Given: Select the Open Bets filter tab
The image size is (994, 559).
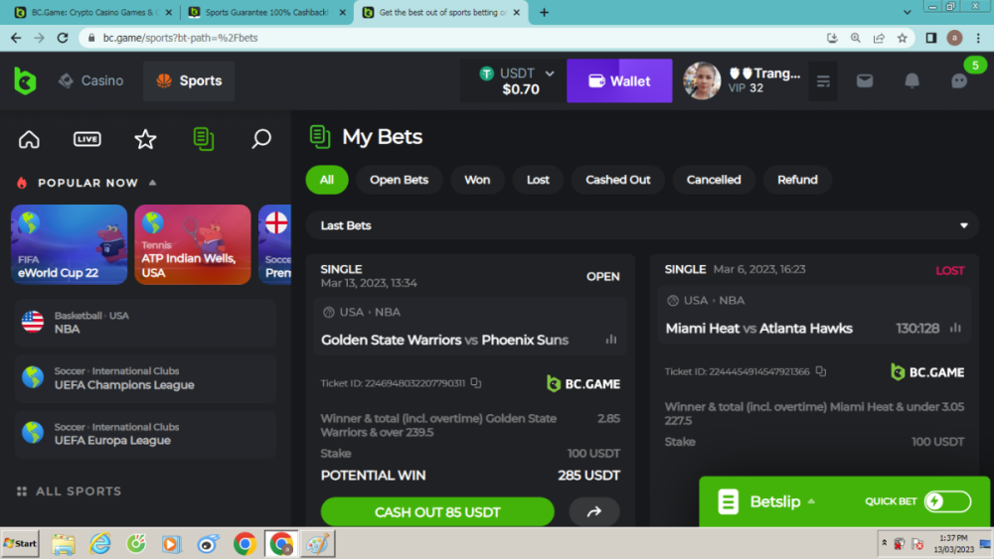Looking at the screenshot, I should tap(399, 180).
